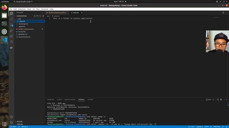The image size is (229, 128).
Task: Open the new terminal launch profile dropdown
Action: click(x=215, y=100)
